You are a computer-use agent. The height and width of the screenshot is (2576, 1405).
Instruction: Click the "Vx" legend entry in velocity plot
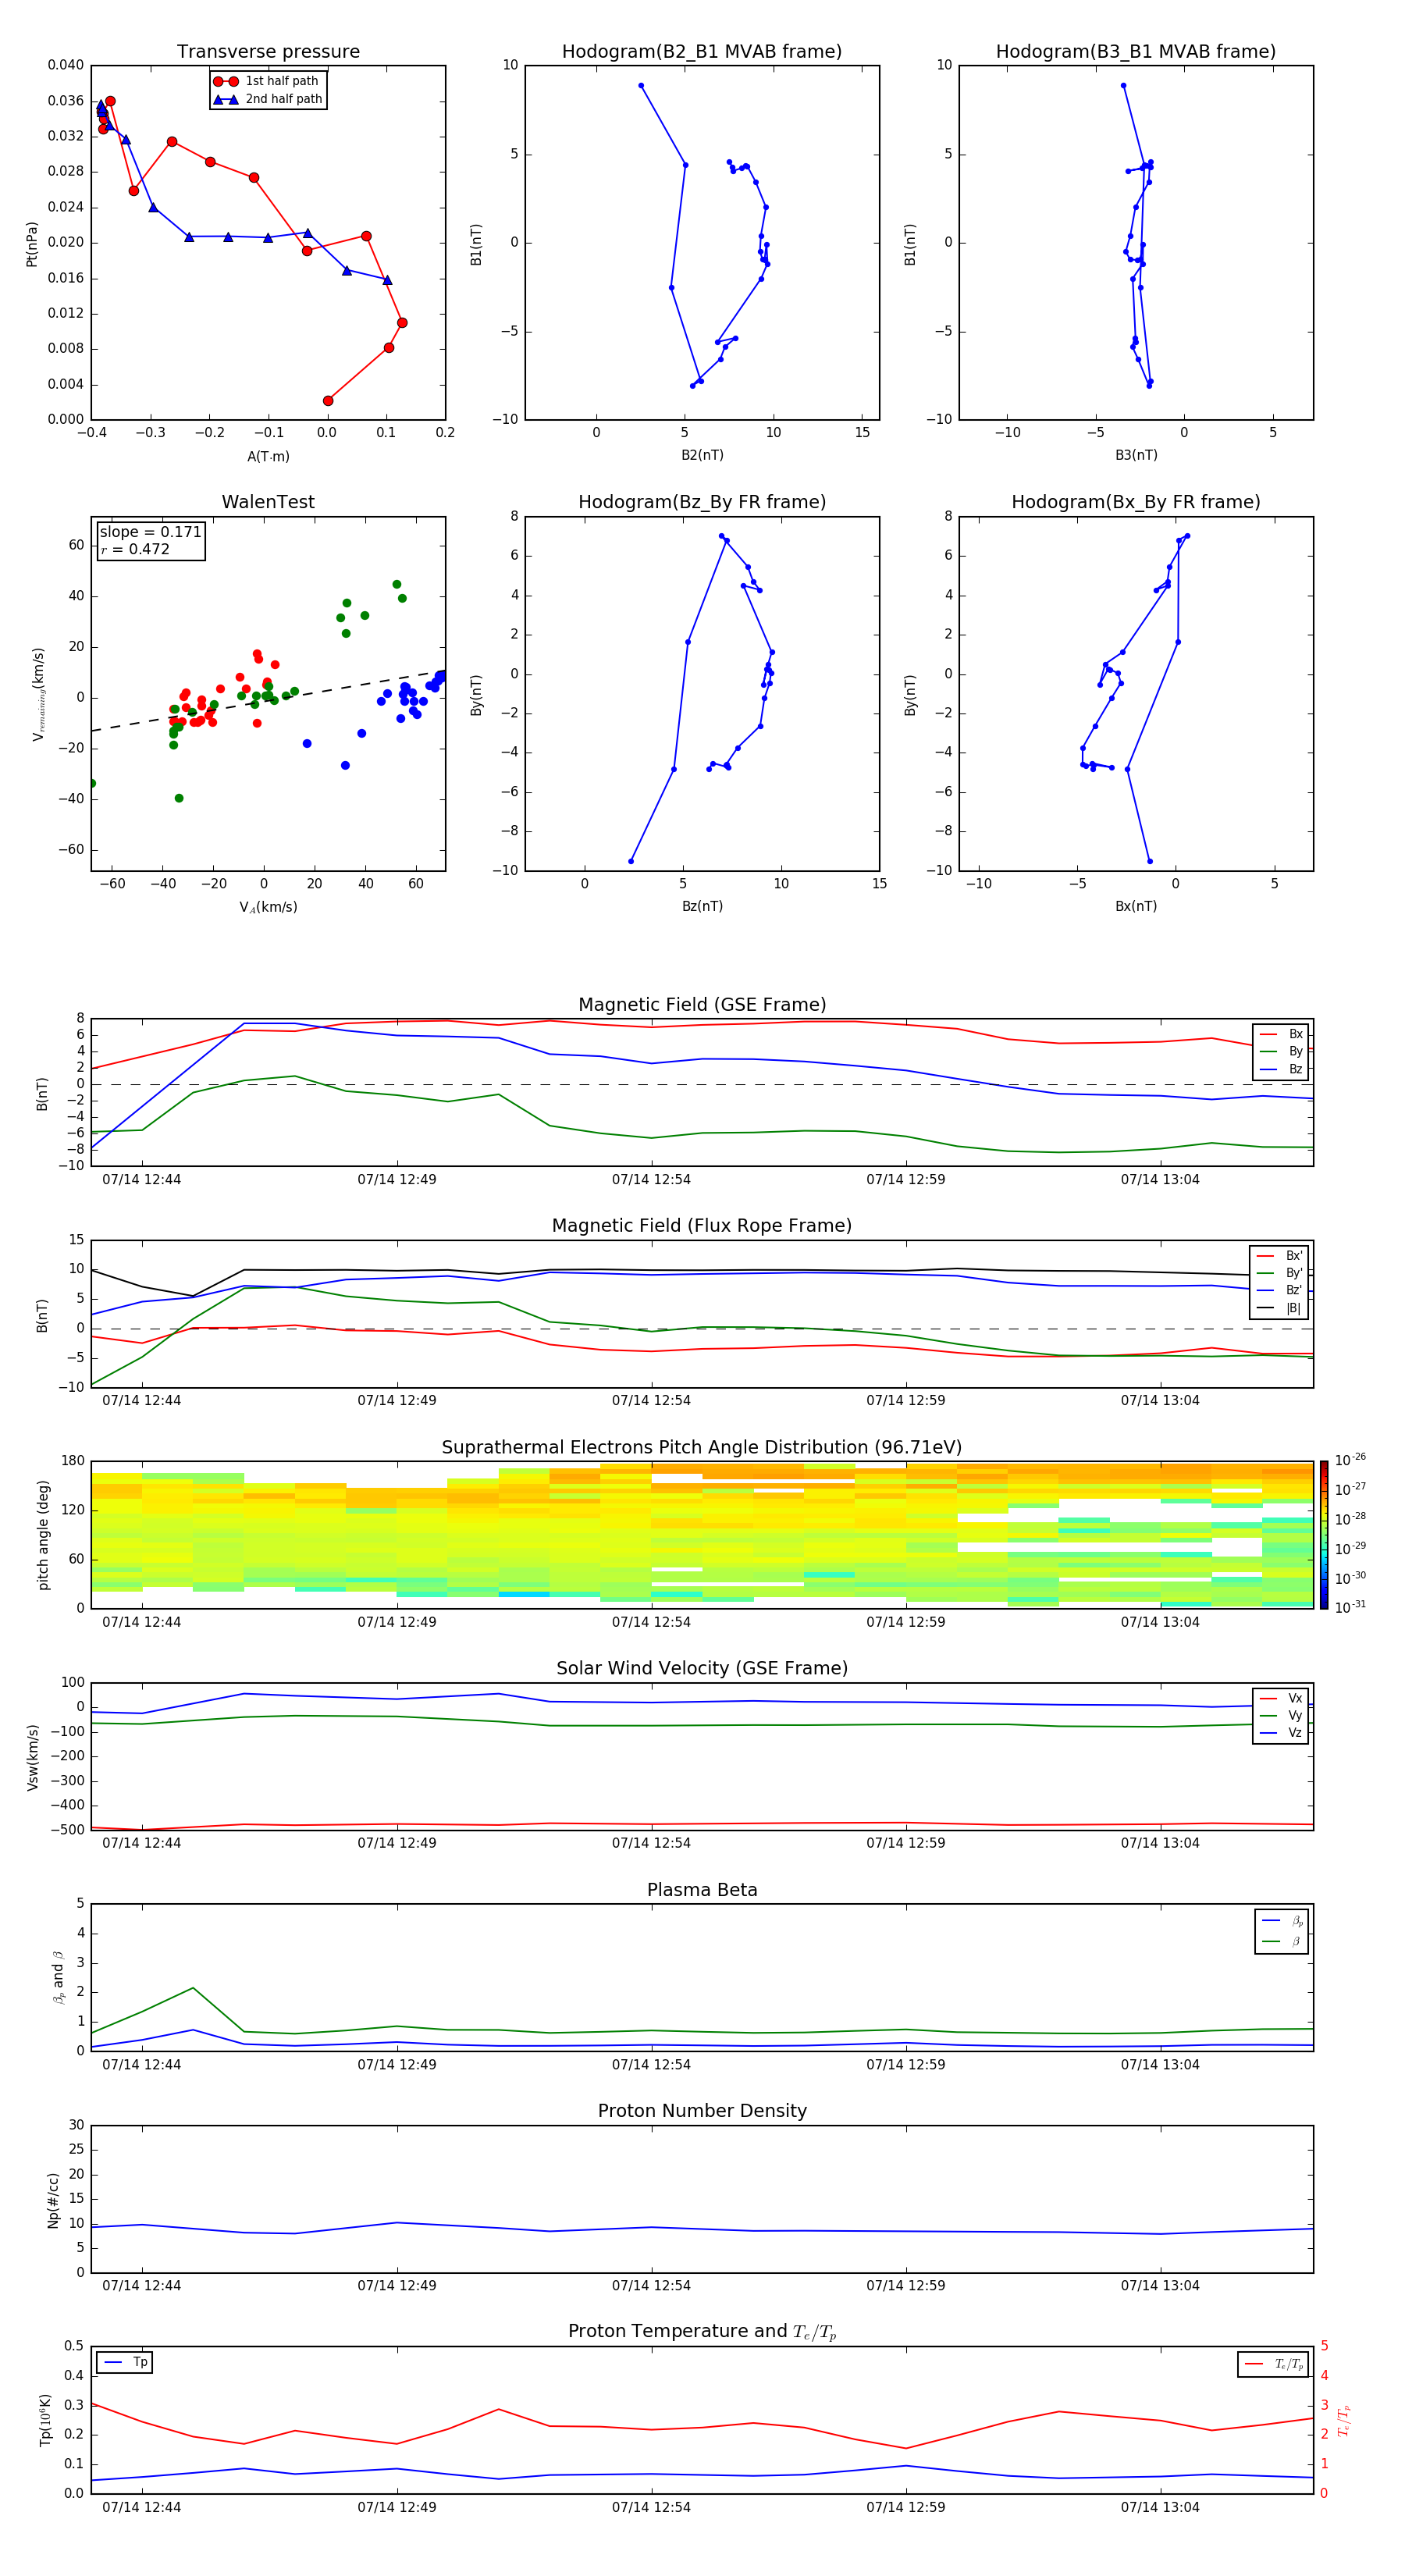[1281, 1699]
